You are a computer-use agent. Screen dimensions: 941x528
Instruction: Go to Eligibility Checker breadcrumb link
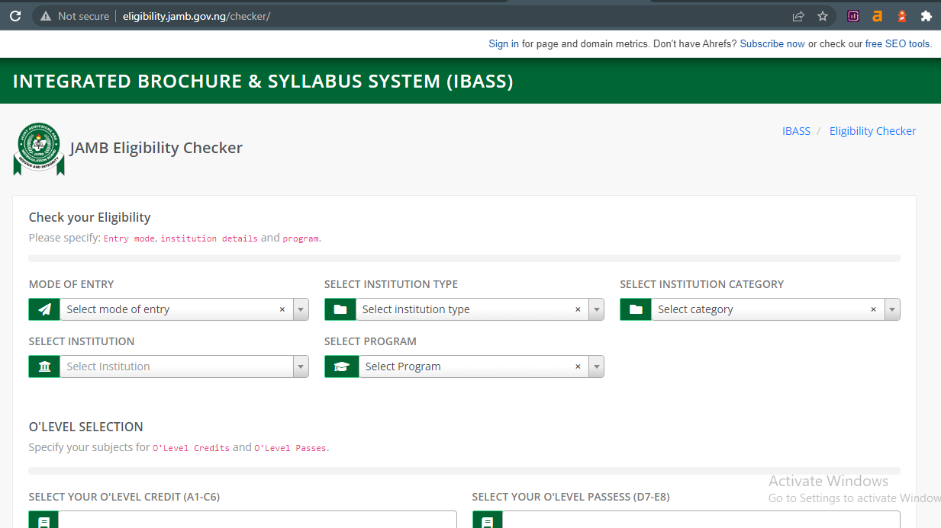pos(872,131)
